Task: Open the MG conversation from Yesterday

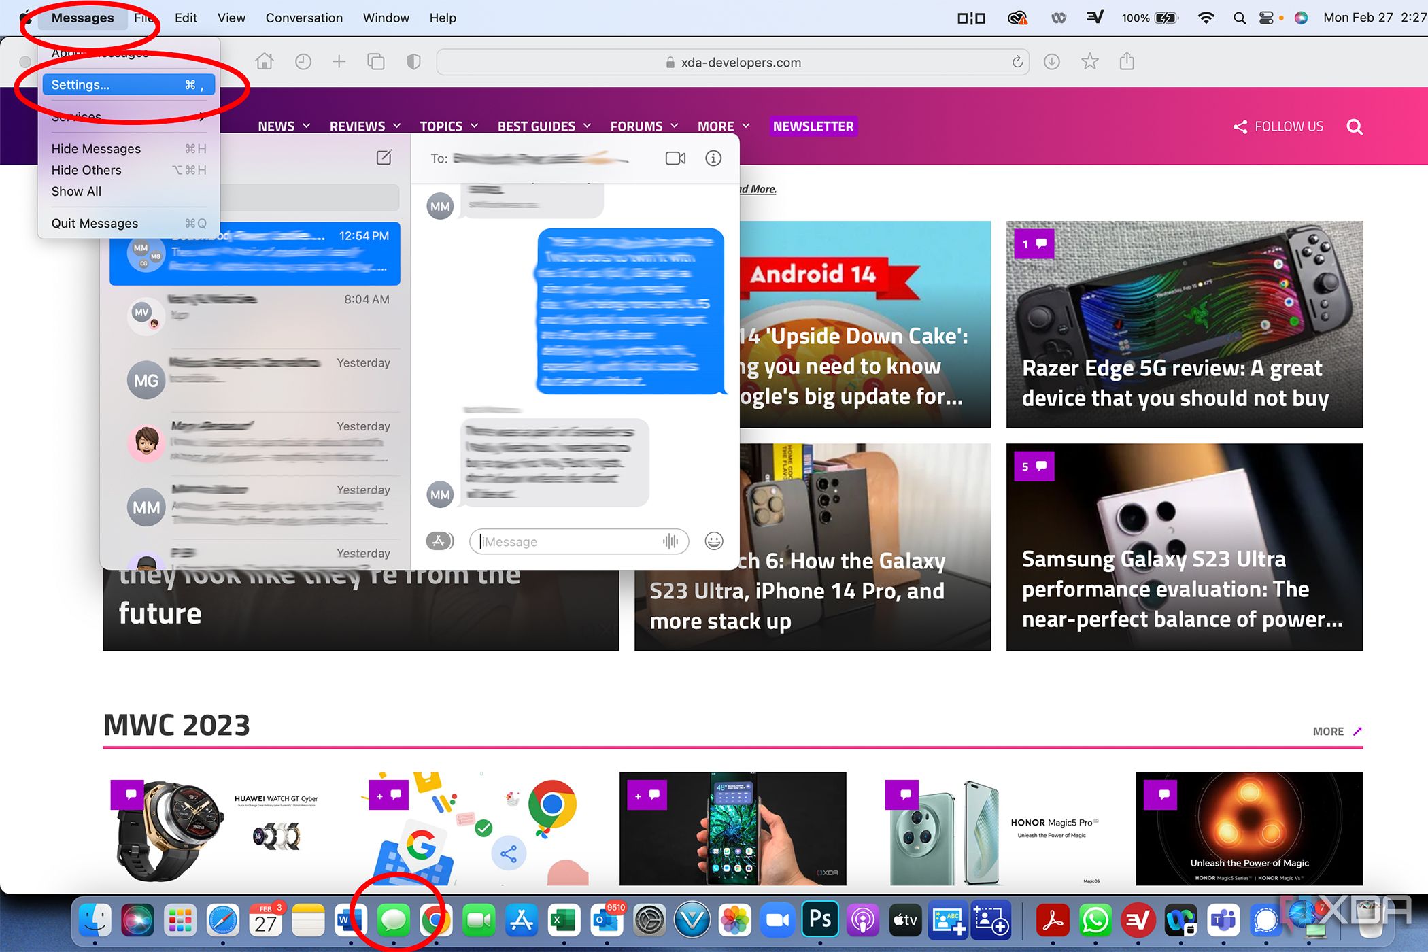Action: [x=255, y=380]
